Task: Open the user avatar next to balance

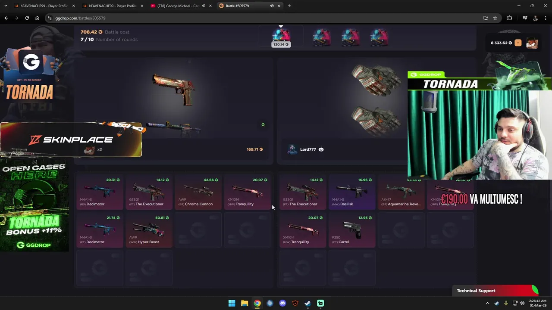Action: tap(532, 43)
